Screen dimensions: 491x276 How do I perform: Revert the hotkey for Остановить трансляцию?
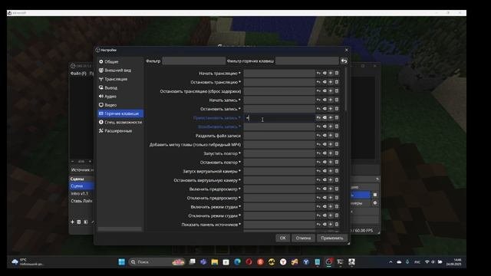coord(318,82)
